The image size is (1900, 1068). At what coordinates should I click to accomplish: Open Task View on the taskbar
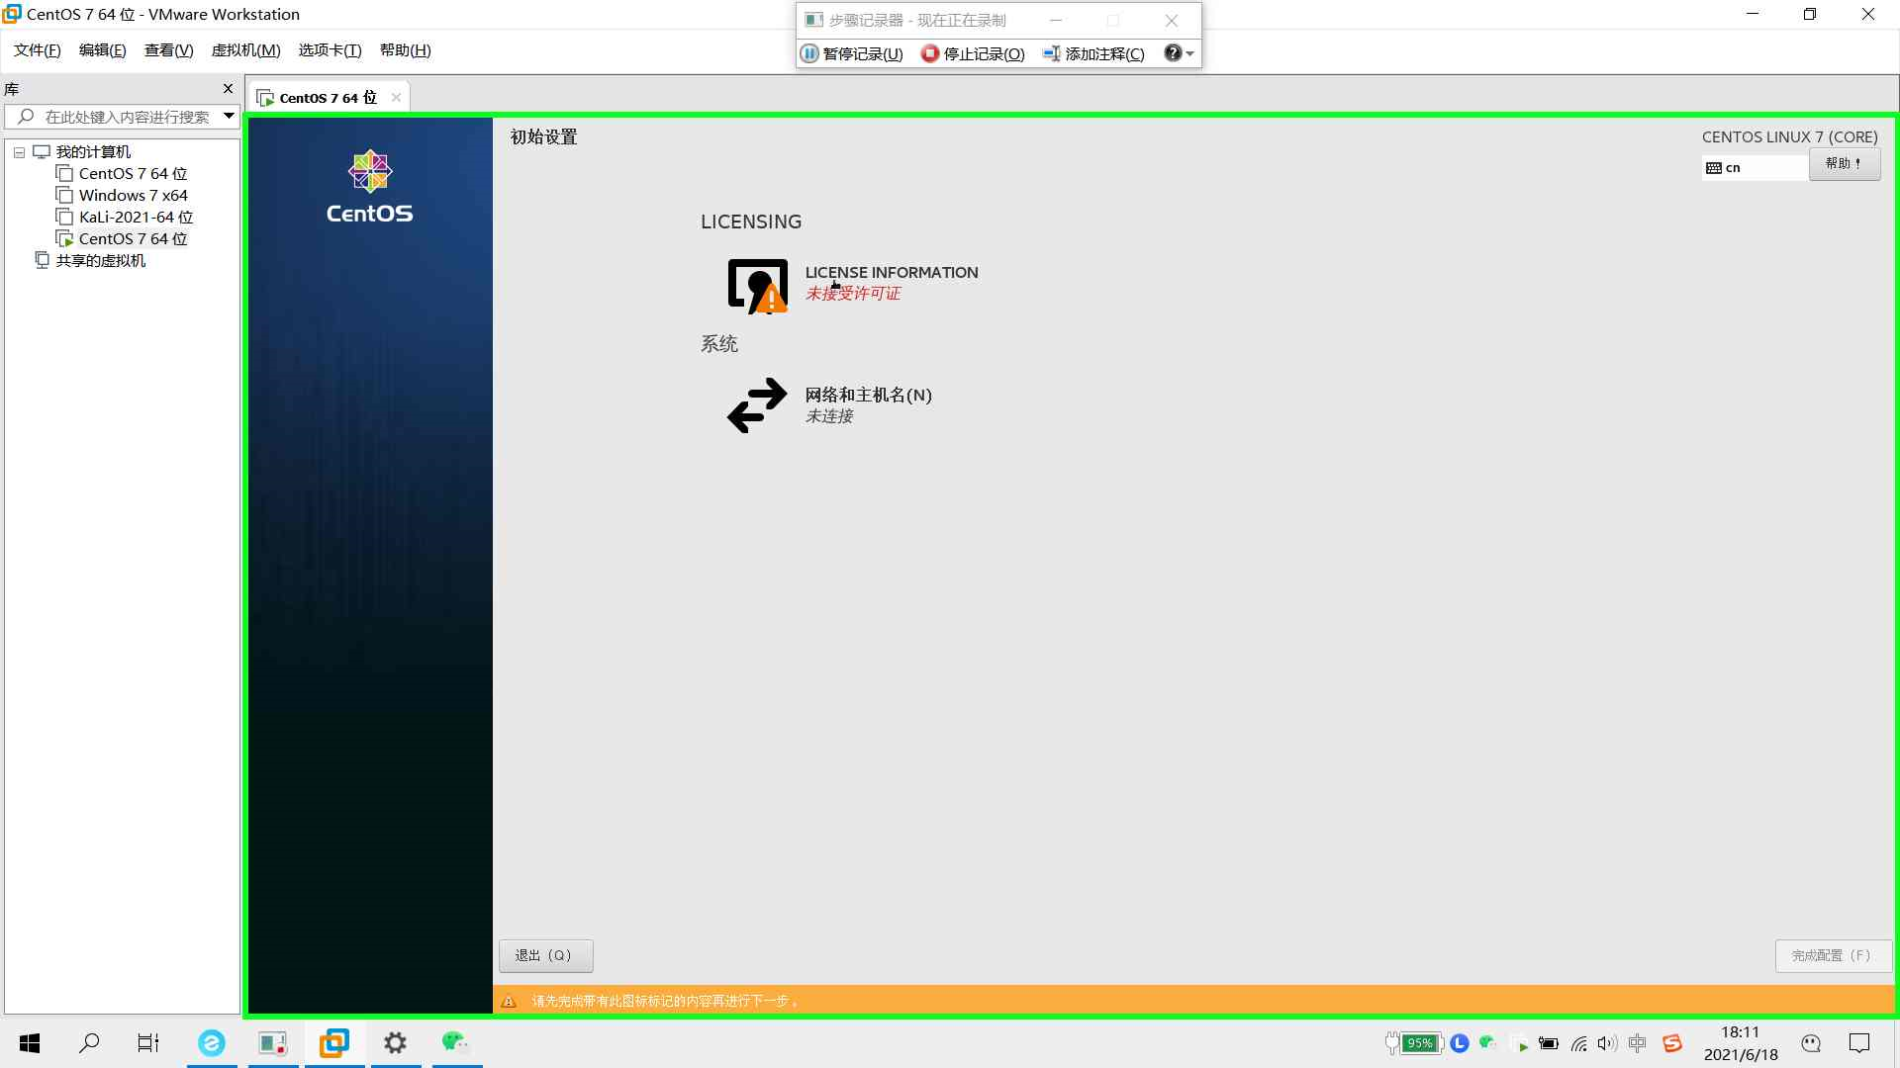148,1042
